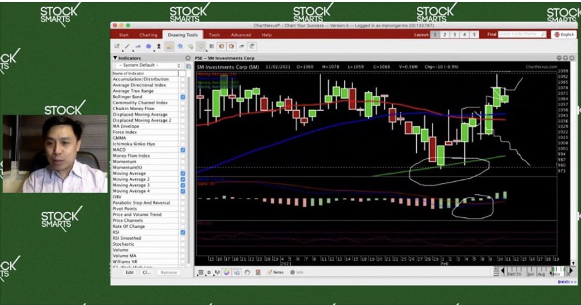This screenshot has height=305, width=581.
Task: Open the English language selector
Action: (x=564, y=35)
